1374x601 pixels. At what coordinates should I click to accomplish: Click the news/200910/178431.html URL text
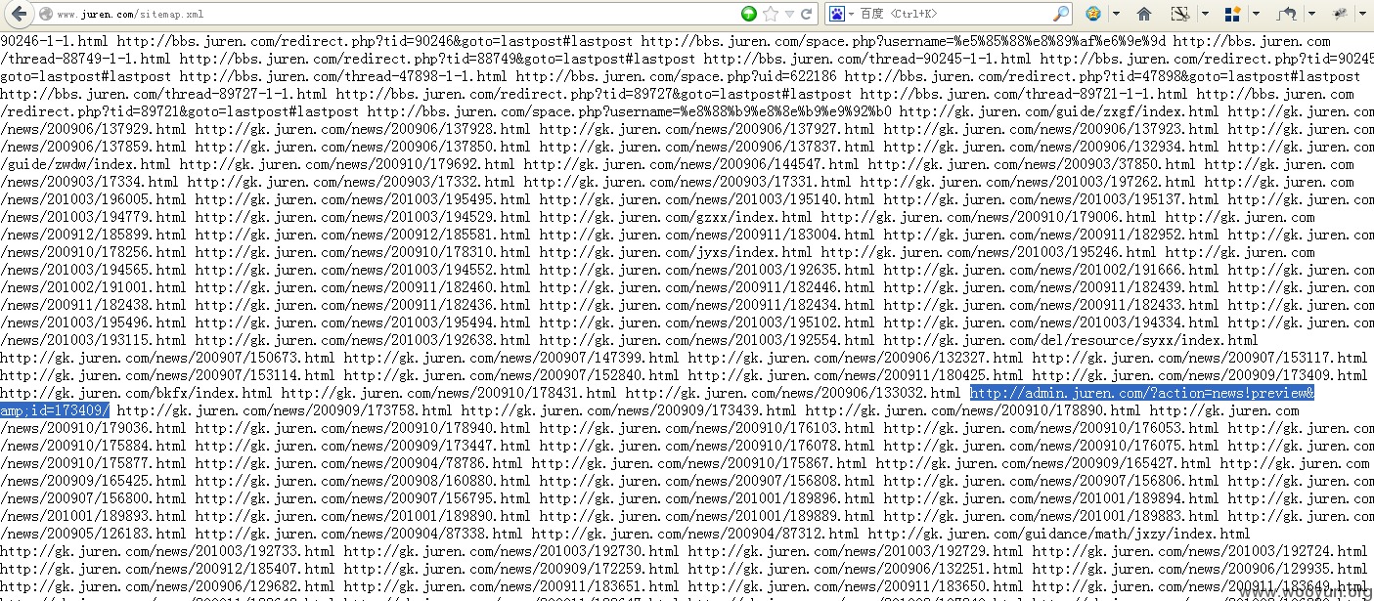[449, 393]
